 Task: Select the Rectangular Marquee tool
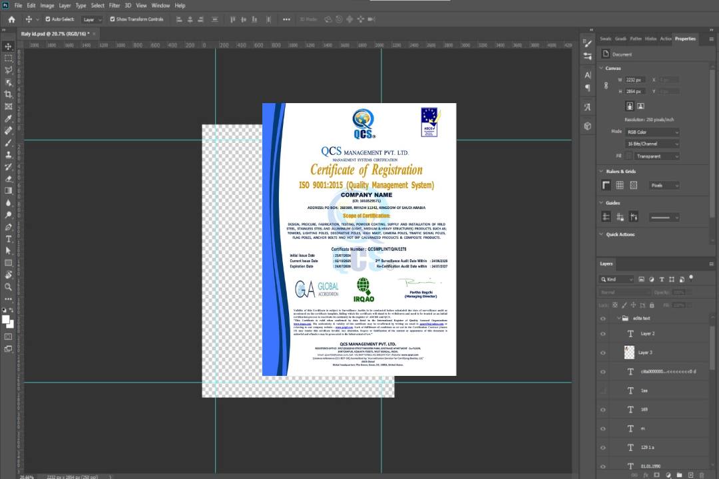8,59
